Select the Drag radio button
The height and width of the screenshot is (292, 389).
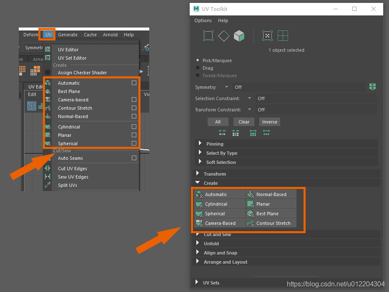[x=198, y=68]
